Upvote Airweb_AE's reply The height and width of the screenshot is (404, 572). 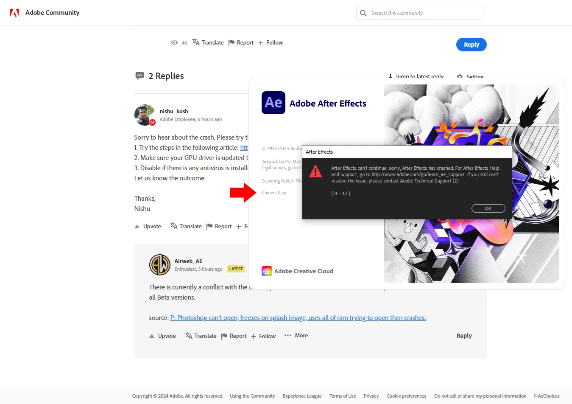coord(162,336)
